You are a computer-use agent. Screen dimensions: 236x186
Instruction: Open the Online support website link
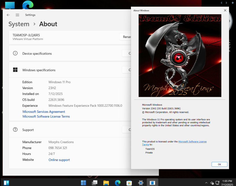coord(59,160)
